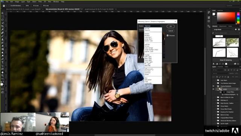Expand the Advanced Blending Options group
This screenshot has width=241, height=136.
tap(216, 121)
